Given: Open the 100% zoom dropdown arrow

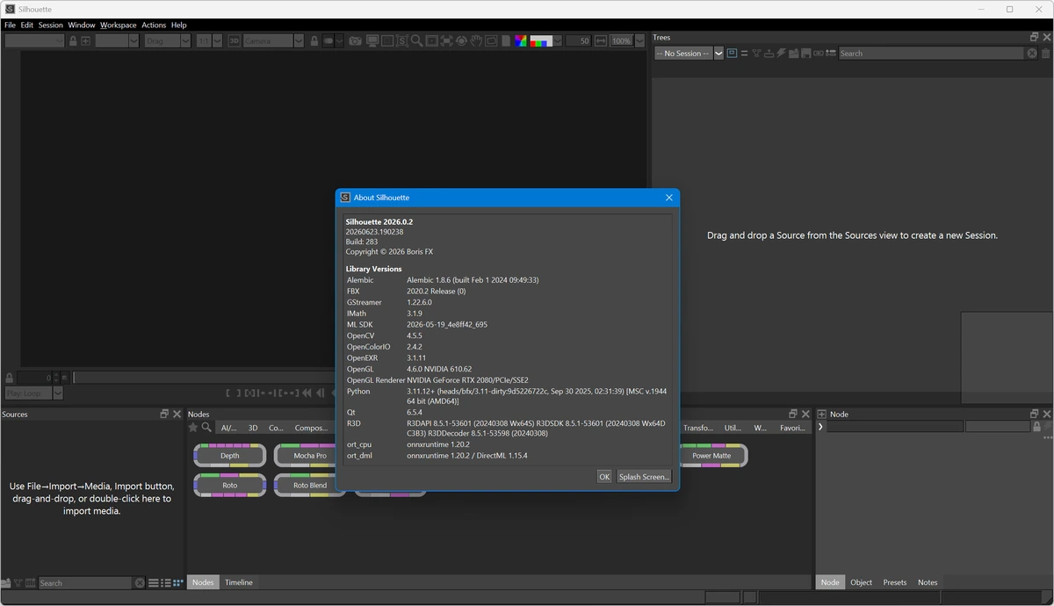Looking at the screenshot, I should pos(638,40).
